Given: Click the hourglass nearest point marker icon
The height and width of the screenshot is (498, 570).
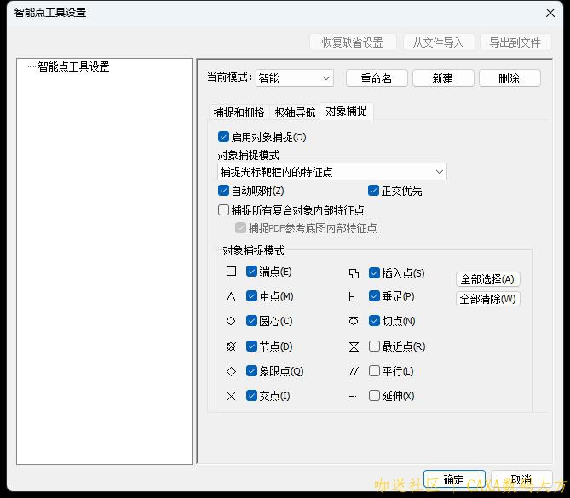Looking at the screenshot, I should [x=354, y=346].
